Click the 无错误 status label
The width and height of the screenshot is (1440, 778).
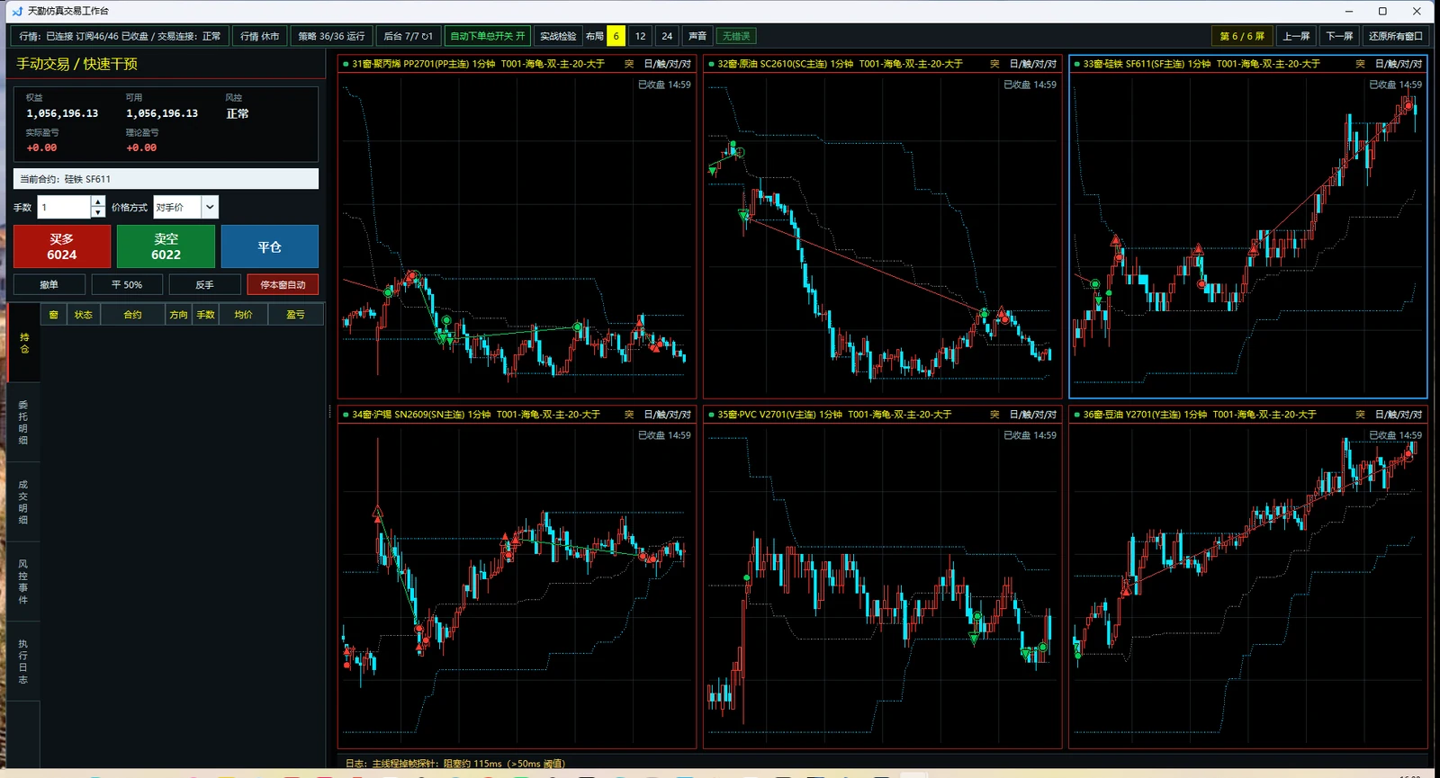[x=736, y=36]
